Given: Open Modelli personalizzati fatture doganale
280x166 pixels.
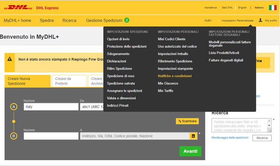Looking at the screenshot, I should point(229,44).
